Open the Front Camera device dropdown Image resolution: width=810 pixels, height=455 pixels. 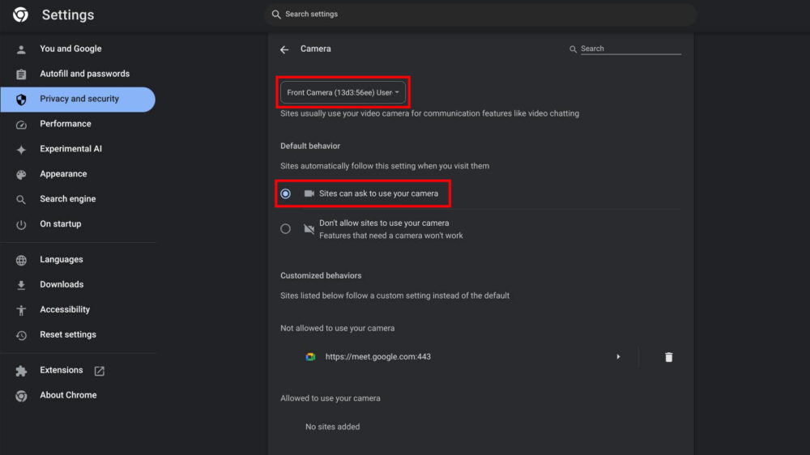click(343, 93)
